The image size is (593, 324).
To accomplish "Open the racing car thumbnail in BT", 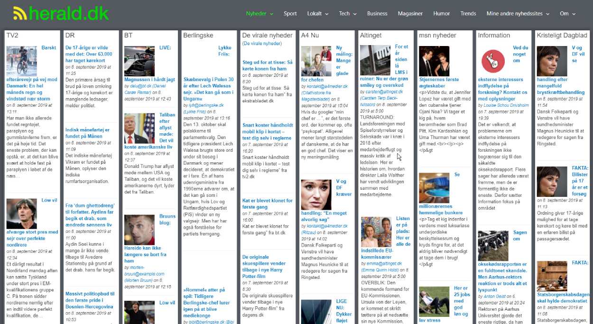I will 139,61.
